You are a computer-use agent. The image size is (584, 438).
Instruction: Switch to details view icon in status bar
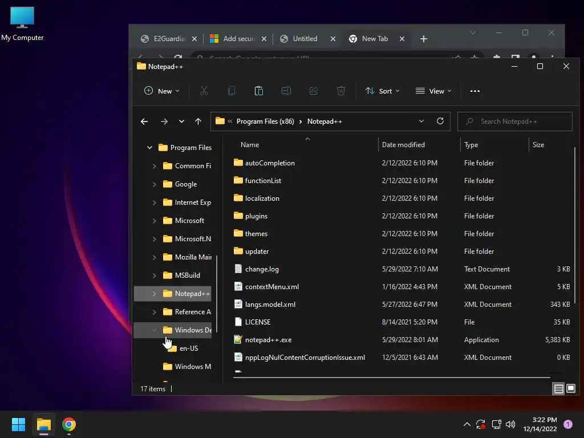(559, 389)
